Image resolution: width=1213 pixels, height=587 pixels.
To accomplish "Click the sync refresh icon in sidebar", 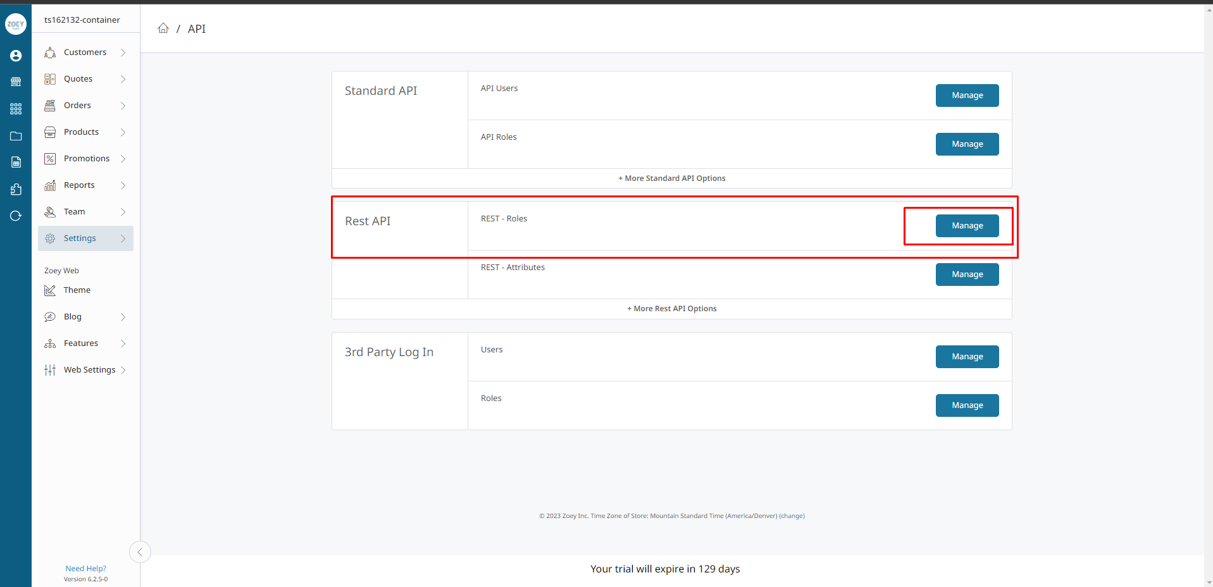I will coord(16,216).
